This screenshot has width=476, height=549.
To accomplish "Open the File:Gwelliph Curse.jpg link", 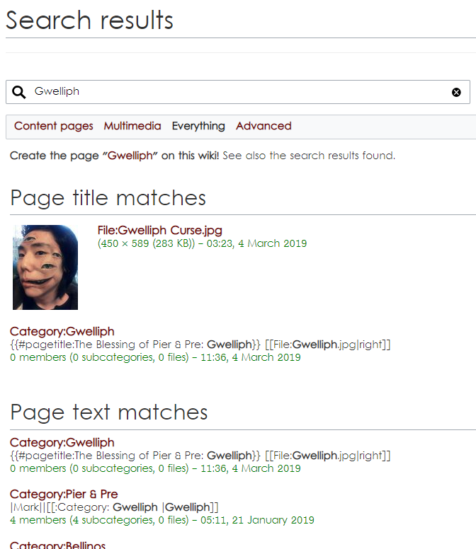I will point(160,231).
